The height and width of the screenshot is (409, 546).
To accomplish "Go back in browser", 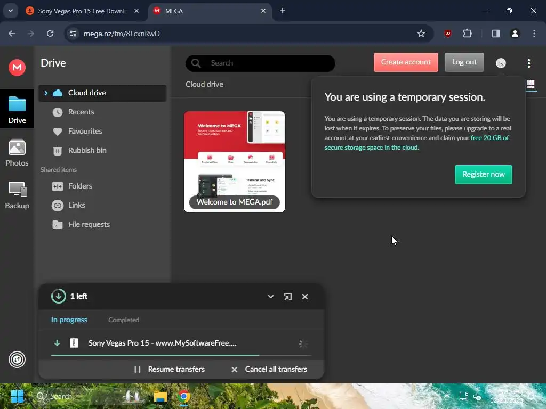I will pyautogui.click(x=12, y=34).
